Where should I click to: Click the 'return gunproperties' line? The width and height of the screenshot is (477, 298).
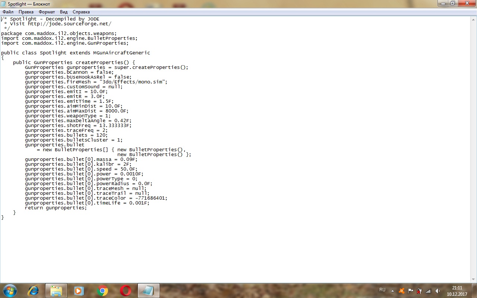coord(56,207)
